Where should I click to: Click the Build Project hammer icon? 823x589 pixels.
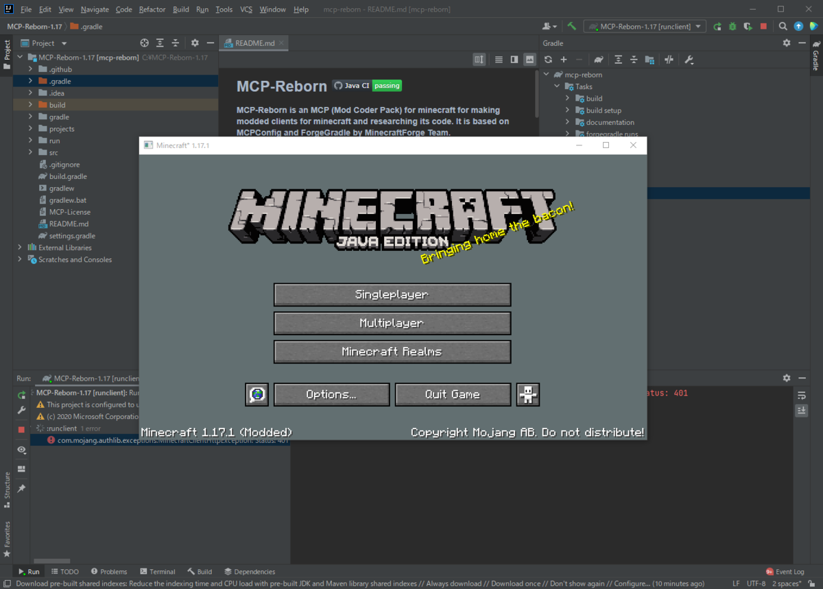571,26
